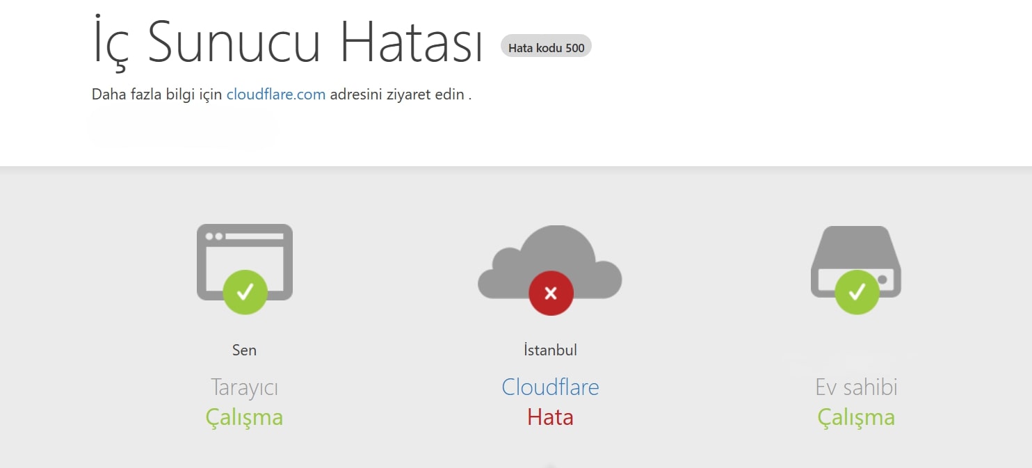Open the cloudflare.com link
This screenshot has height=468, width=1032.
click(x=275, y=94)
